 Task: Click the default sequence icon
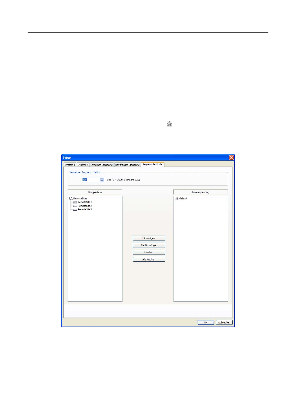pyautogui.click(x=177, y=198)
